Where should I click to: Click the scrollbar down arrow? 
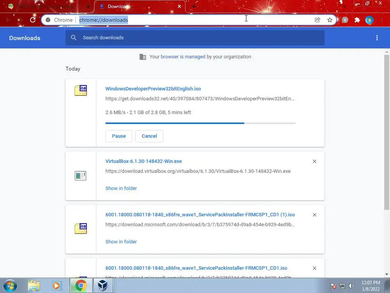tap(387, 274)
